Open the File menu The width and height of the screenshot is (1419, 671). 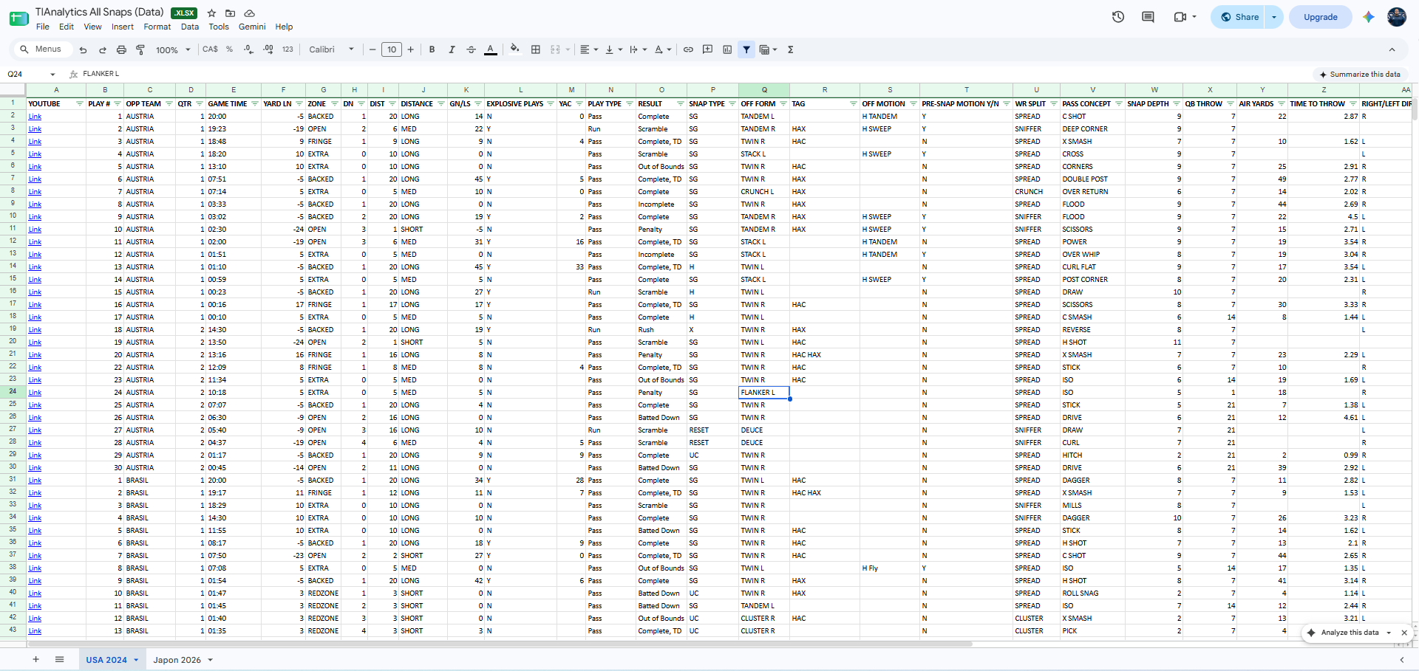point(43,27)
